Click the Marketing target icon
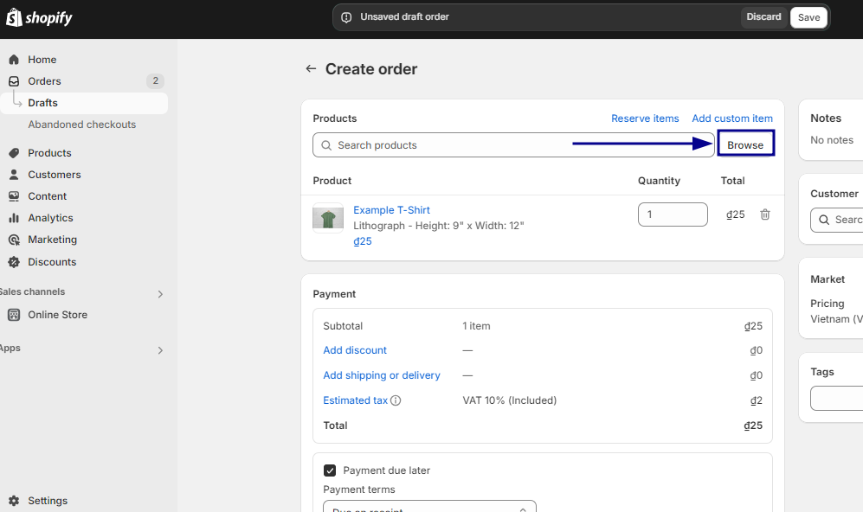The image size is (863, 512). 14,240
